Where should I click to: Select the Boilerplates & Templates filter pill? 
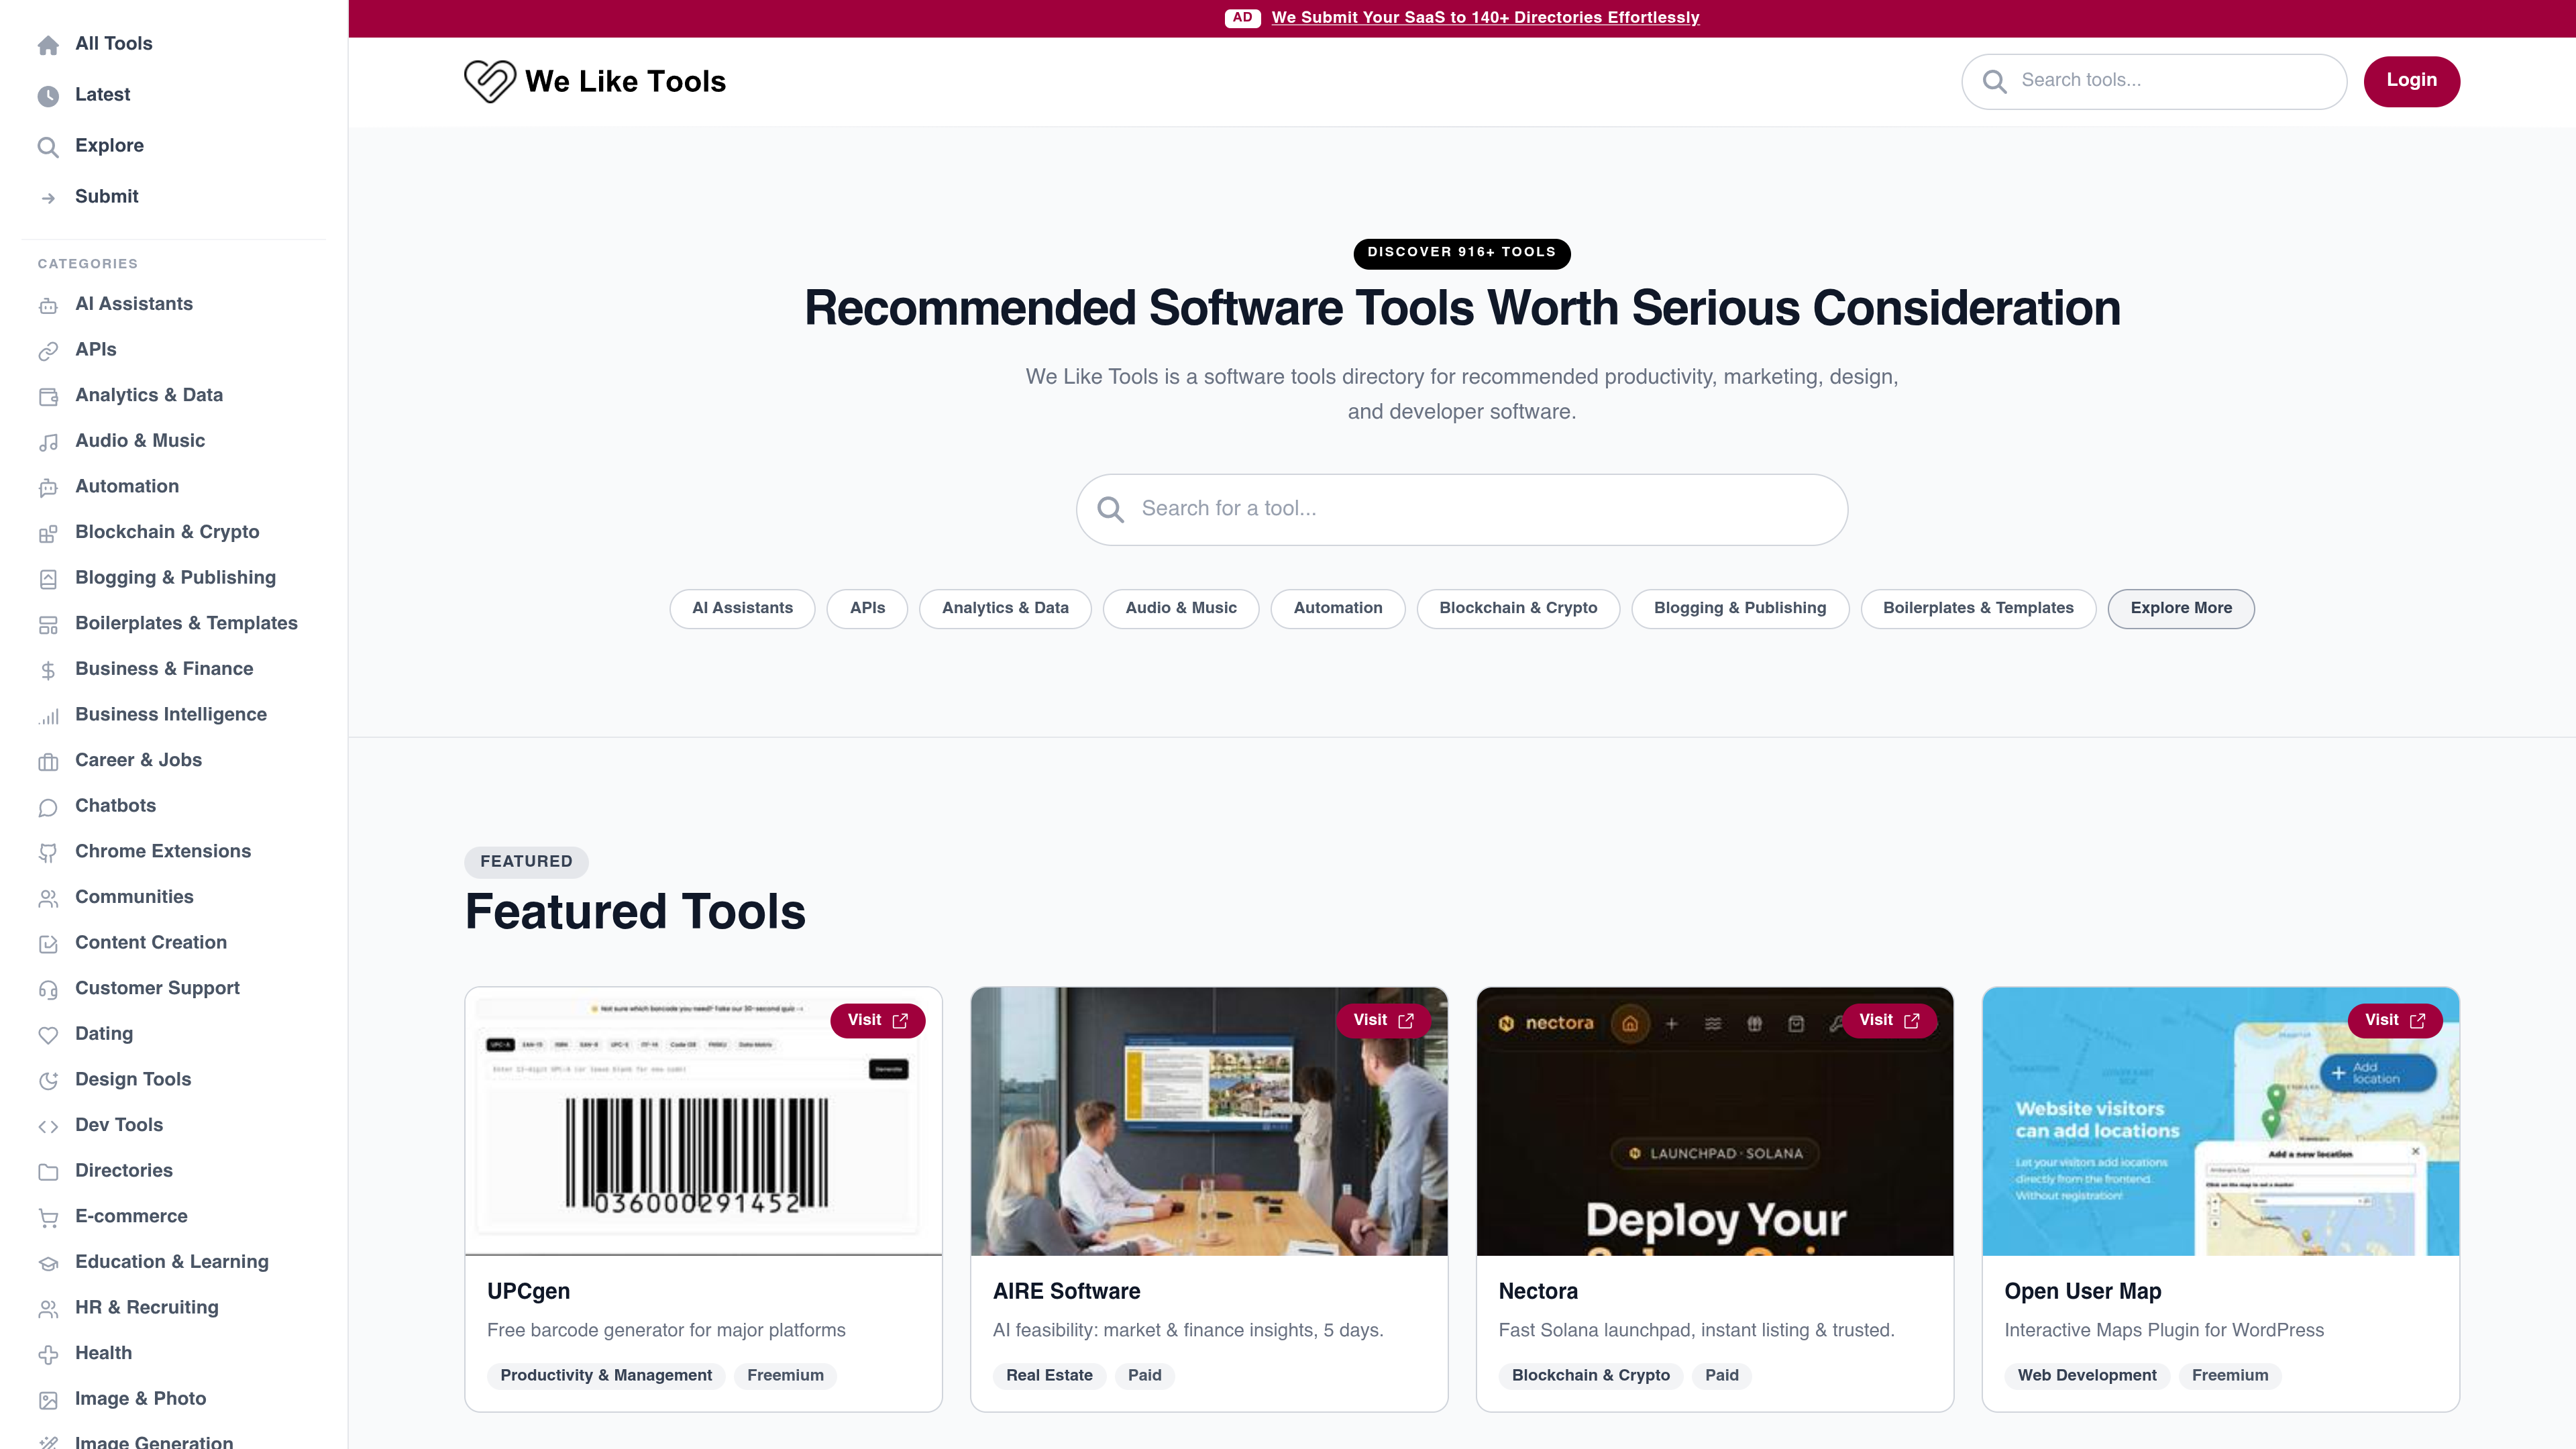1978,609
